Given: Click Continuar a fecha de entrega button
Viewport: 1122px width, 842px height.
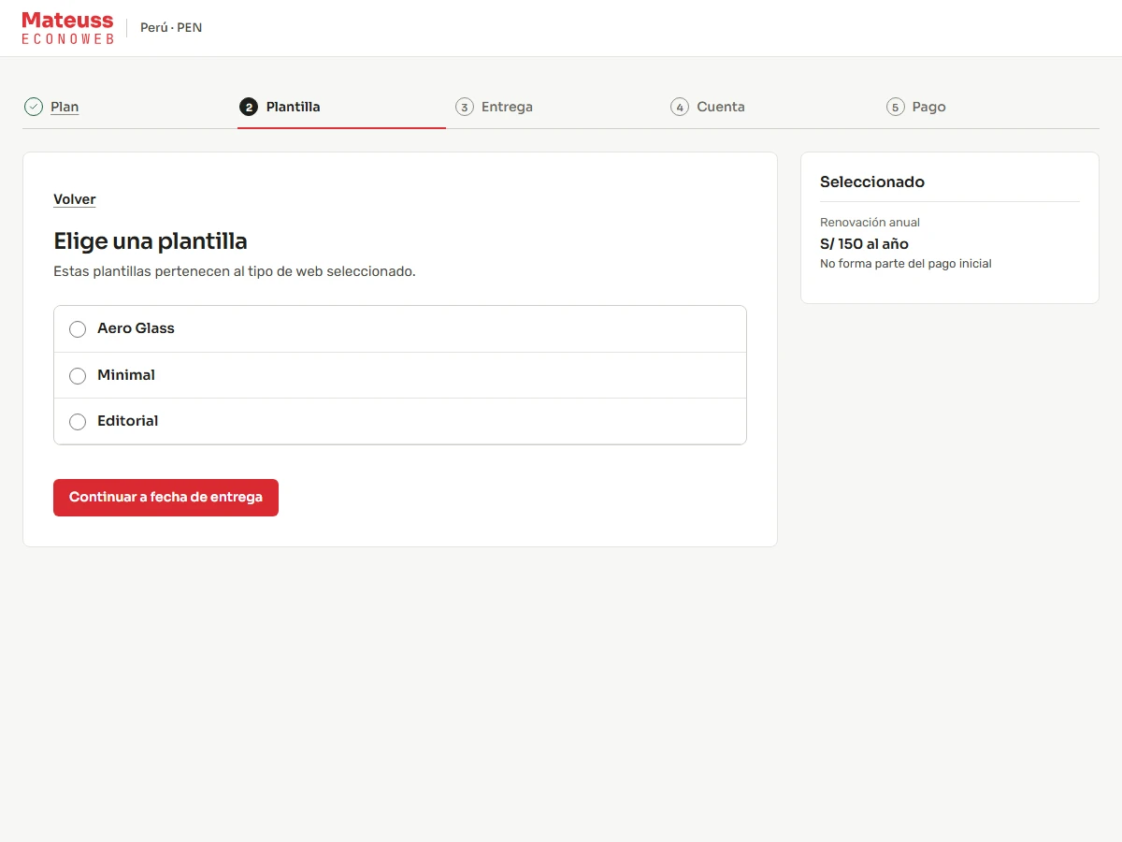Looking at the screenshot, I should pyautogui.click(x=165, y=498).
